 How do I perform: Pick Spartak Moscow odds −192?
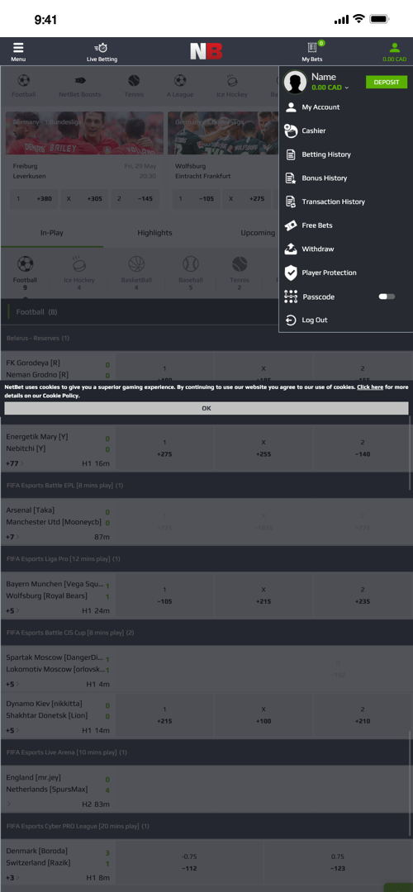click(x=338, y=669)
